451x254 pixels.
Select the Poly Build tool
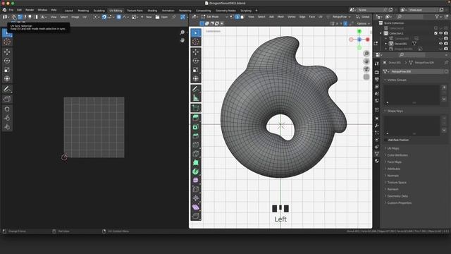click(196, 162)
